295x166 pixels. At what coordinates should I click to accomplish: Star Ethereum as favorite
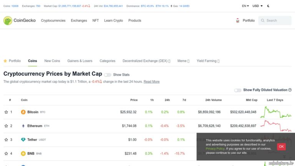(6, 126)
